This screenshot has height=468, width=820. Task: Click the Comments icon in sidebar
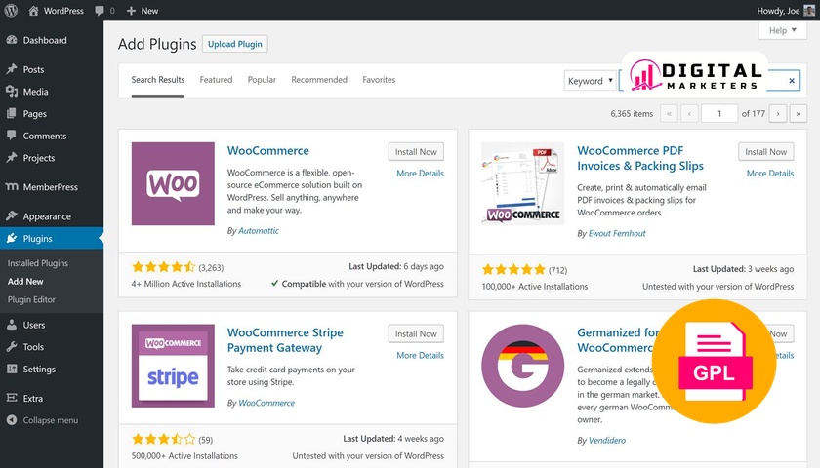pos(12,136)
